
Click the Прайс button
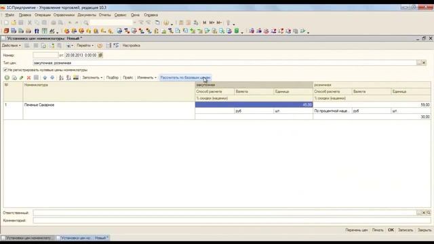[128, 78]
